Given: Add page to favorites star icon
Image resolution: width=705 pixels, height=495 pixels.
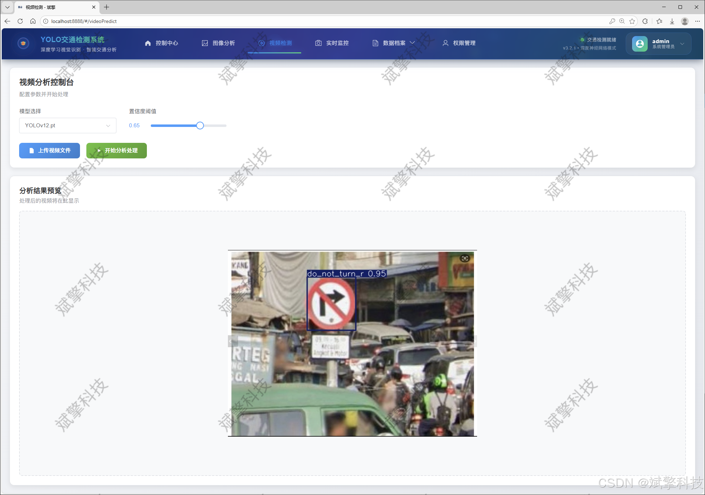Looking at the screenshot, I should point(632,21).
